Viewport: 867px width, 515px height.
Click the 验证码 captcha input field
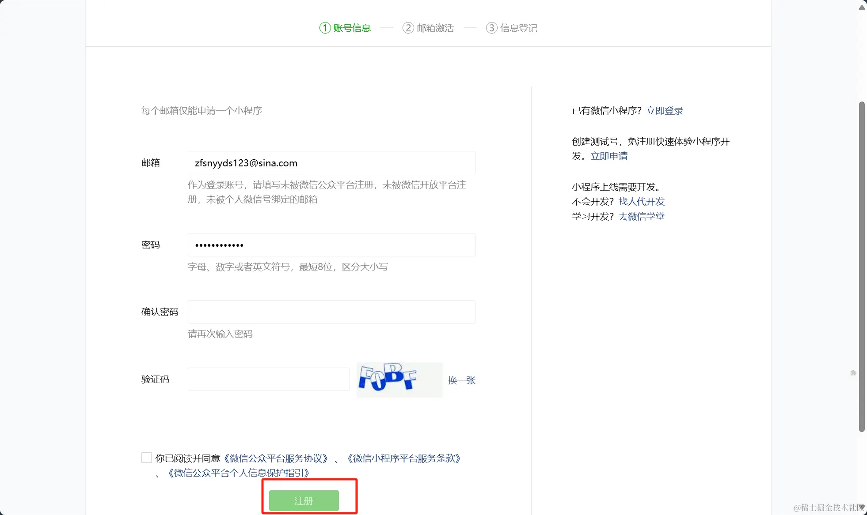pyautogui.click(x=269, y=380)
